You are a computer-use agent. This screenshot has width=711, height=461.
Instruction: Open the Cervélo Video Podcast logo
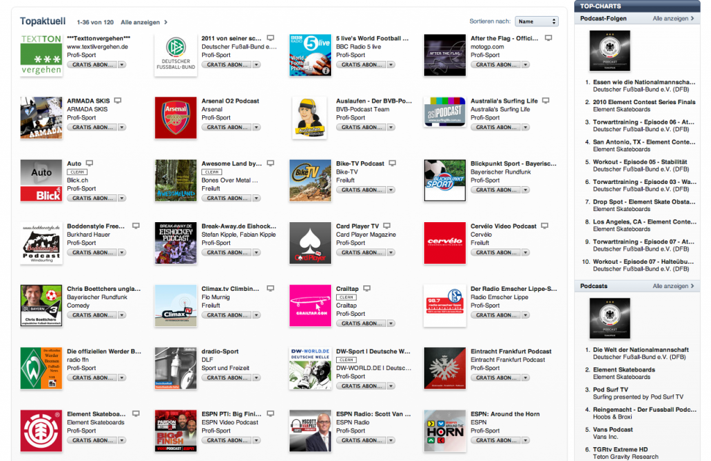pyautogui.click(x=444, y=243)
